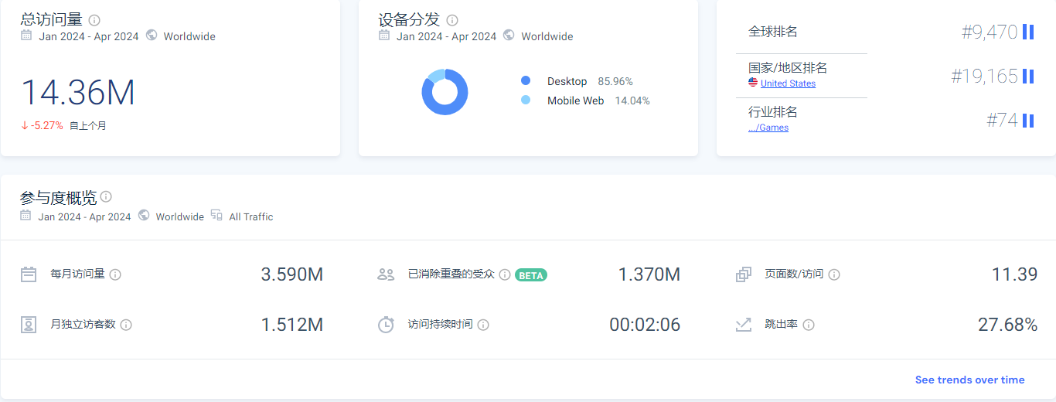Click info icon beside 设备分发 title
Screen dimensions: 1056x402
click(x=452, y=20)
